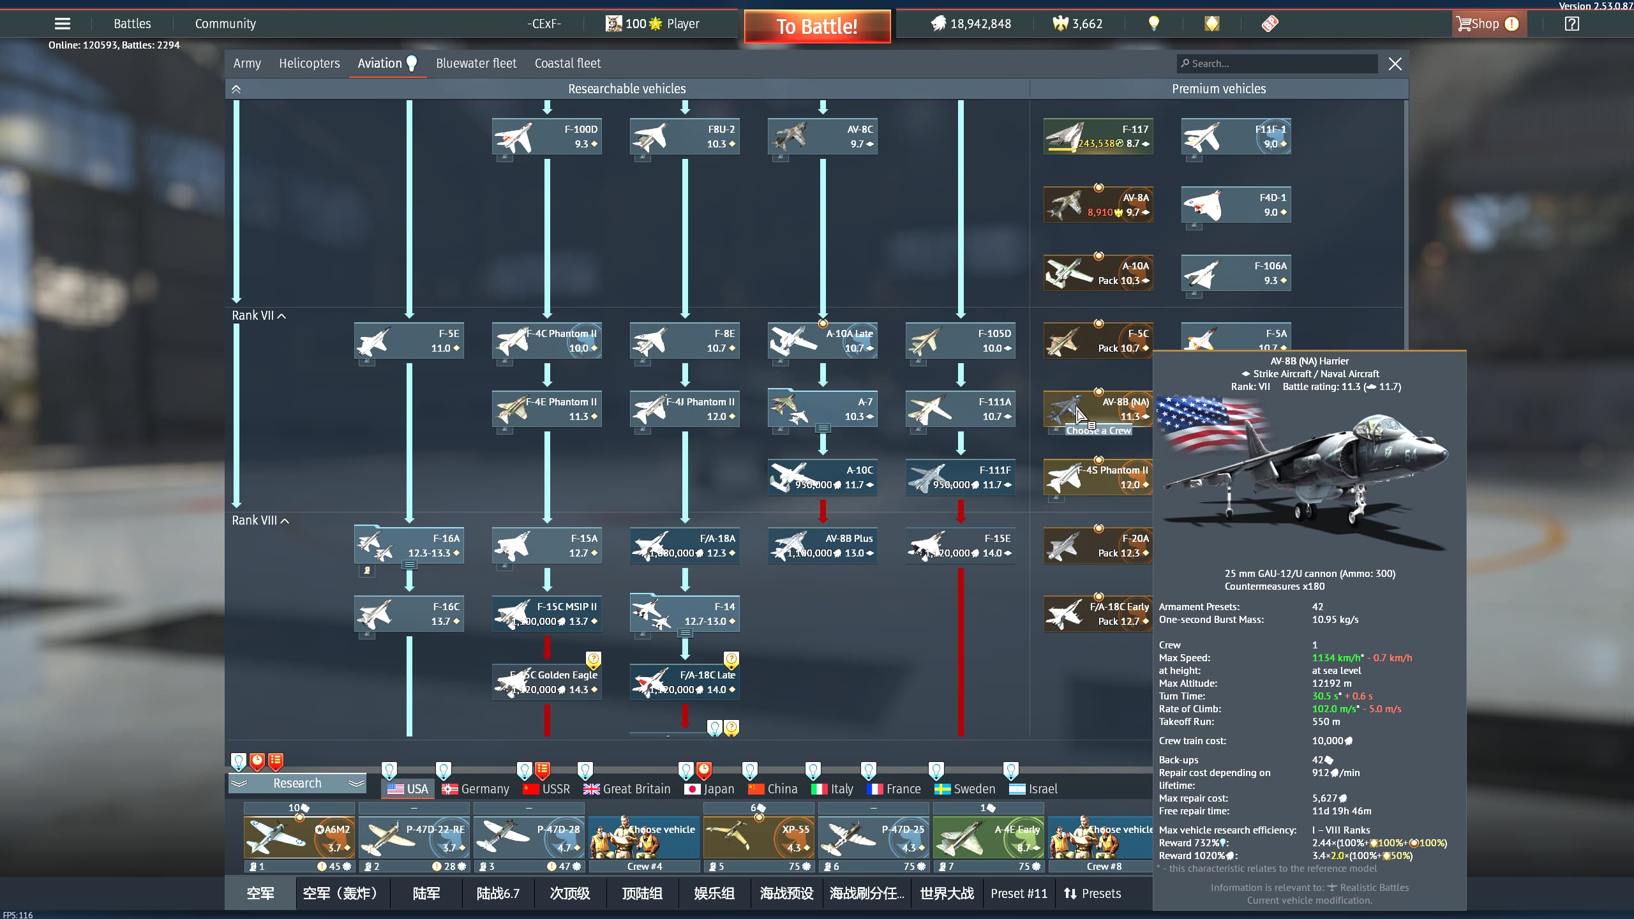
Task: Open the help question mark icon
Action: pos(1571,24)
